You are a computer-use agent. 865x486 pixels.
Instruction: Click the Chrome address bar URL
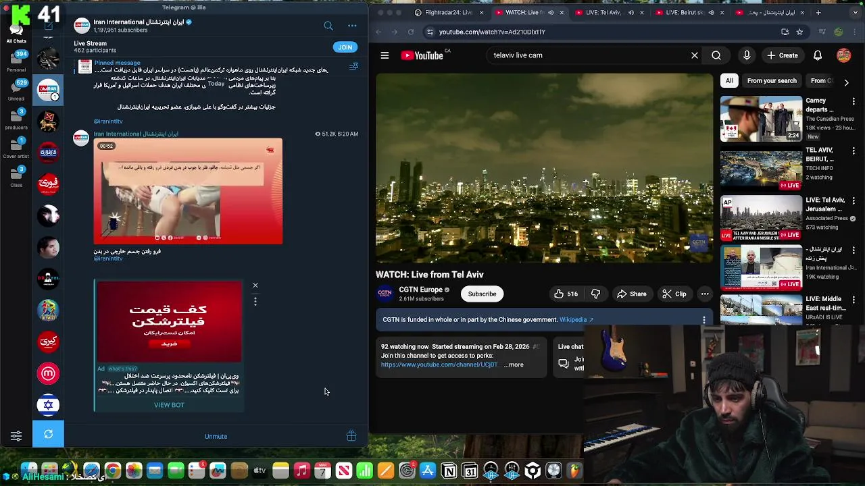[492, 32]
